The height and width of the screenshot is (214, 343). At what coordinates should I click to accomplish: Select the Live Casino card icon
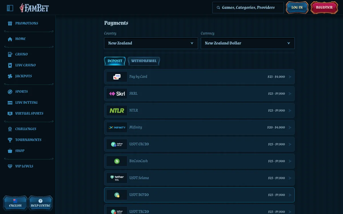click(10, 65)
